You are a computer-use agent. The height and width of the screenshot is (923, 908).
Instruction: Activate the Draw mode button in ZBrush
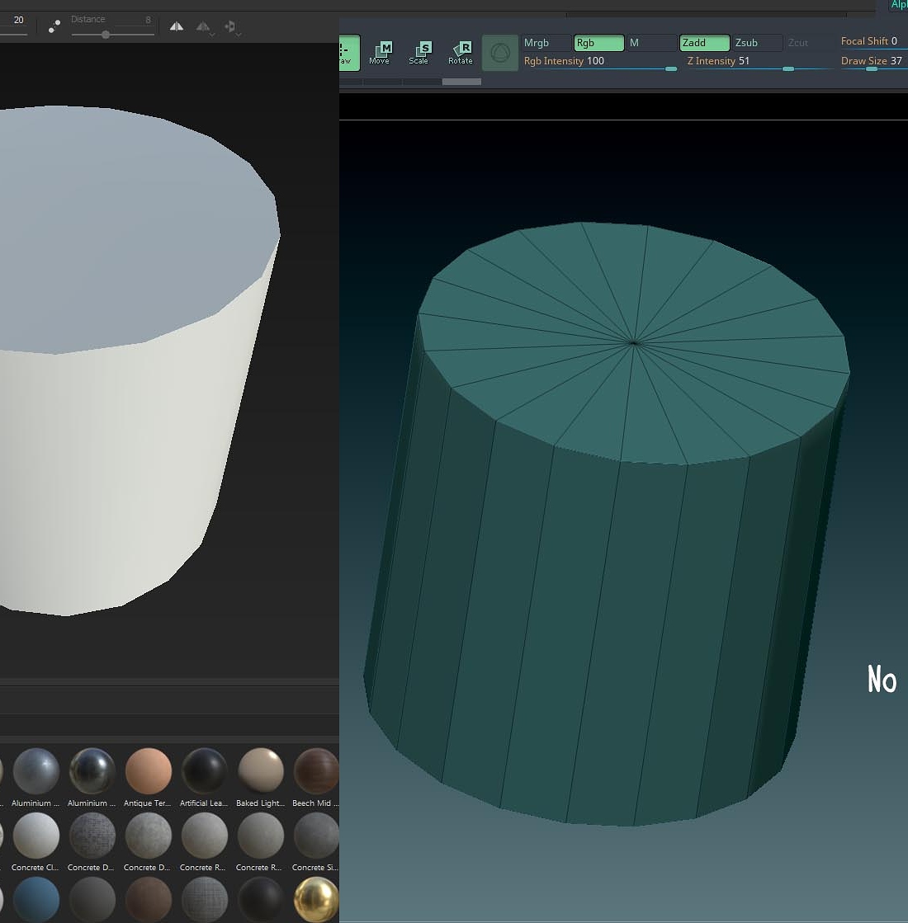point(349,53)
